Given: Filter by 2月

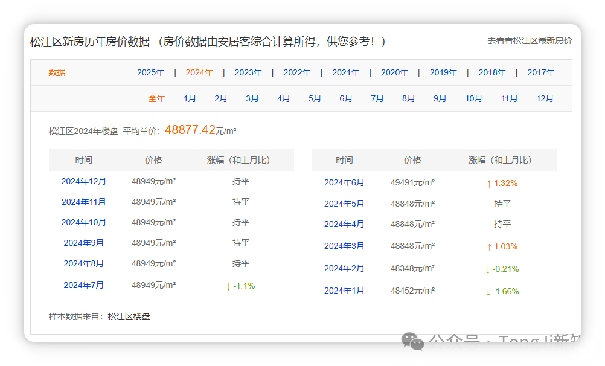Looking at the screenshot, I should click(221, 98).
